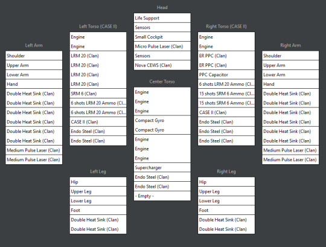Select the first ER PPC (Clan) slot
This screenshot has width=326, height=247.
tap(226, 56)
